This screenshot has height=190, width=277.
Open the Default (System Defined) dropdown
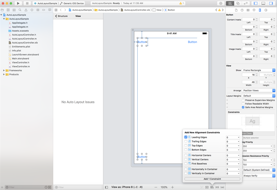(x=259, y=170)
